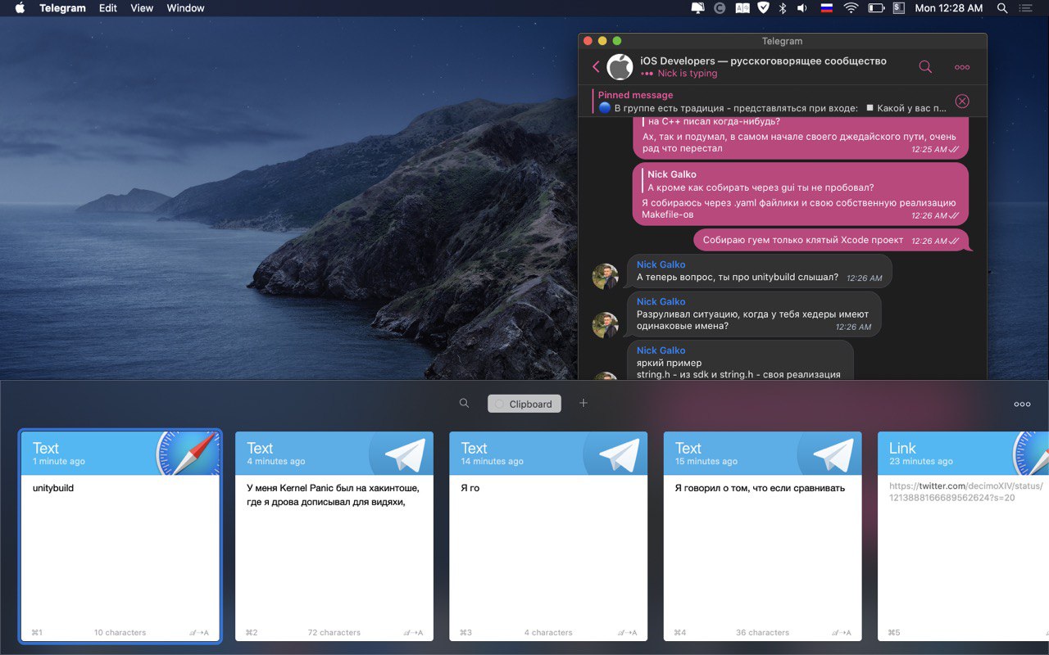
Task: Select the Clipboard tab
Action: point(524,404)
